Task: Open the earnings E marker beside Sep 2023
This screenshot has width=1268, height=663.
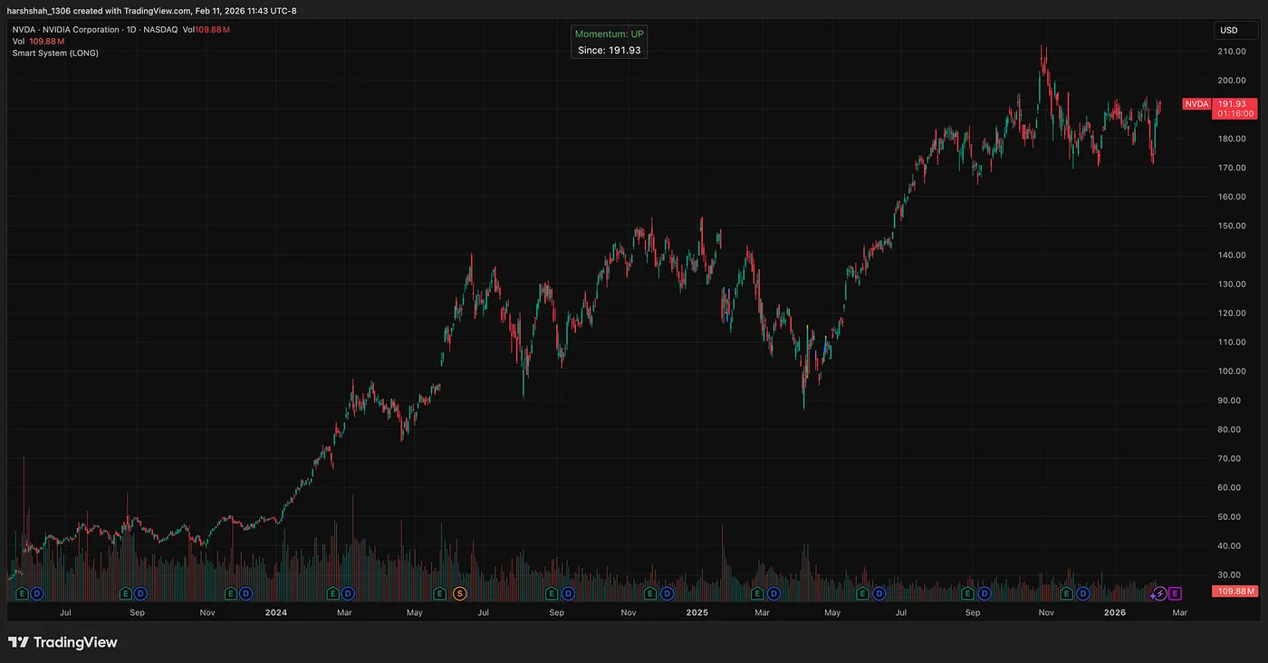Action: (x=125, y=593)
